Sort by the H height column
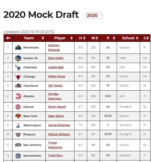 point(81,38)
